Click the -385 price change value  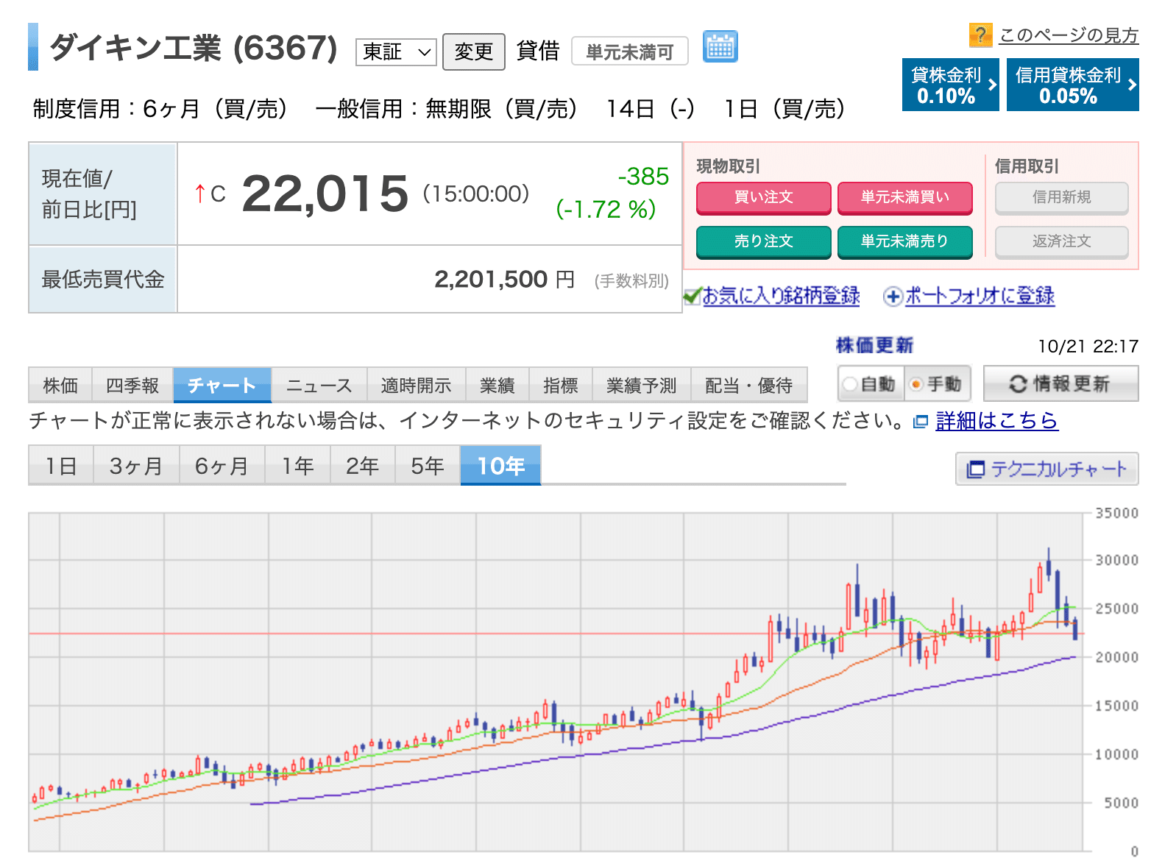[643, 177]
